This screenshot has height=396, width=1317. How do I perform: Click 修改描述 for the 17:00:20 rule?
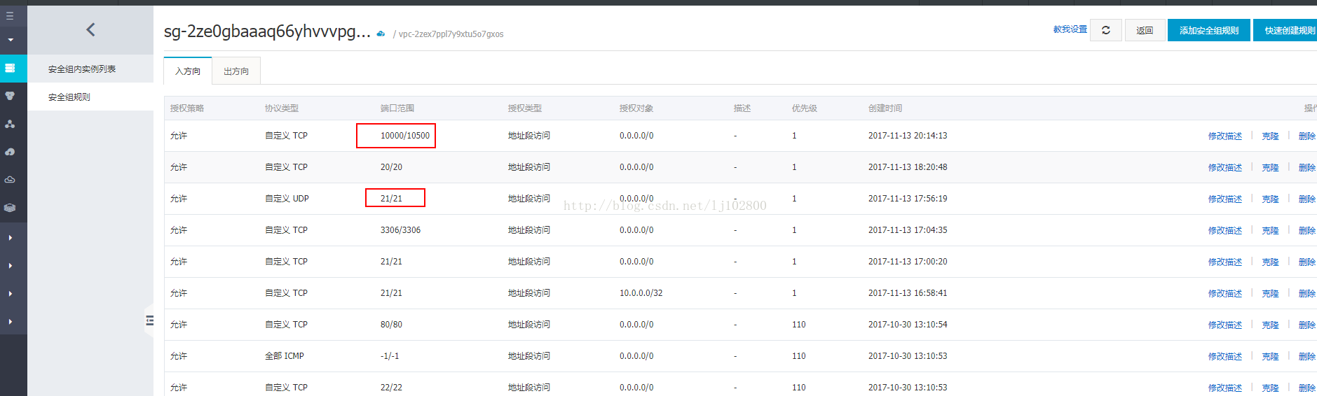(1225, 262)
